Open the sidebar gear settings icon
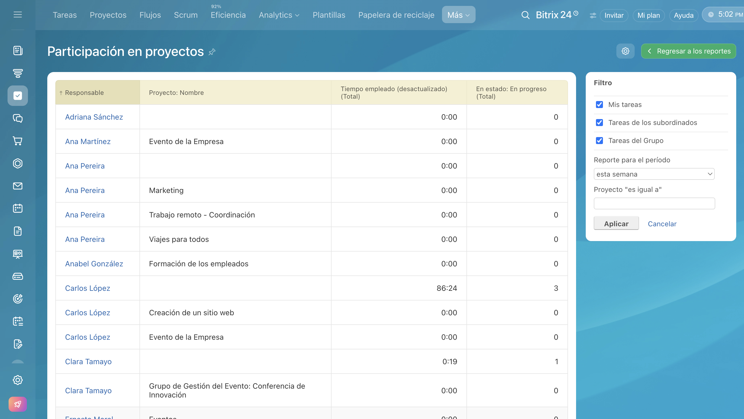 (18, 380)
